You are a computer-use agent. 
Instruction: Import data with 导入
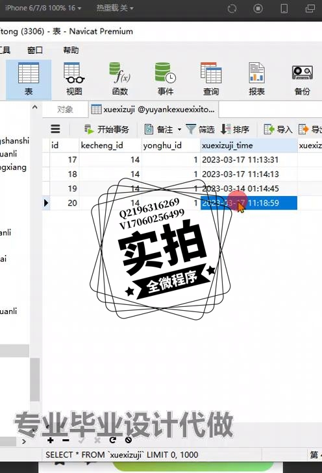(x=278, y=129)
